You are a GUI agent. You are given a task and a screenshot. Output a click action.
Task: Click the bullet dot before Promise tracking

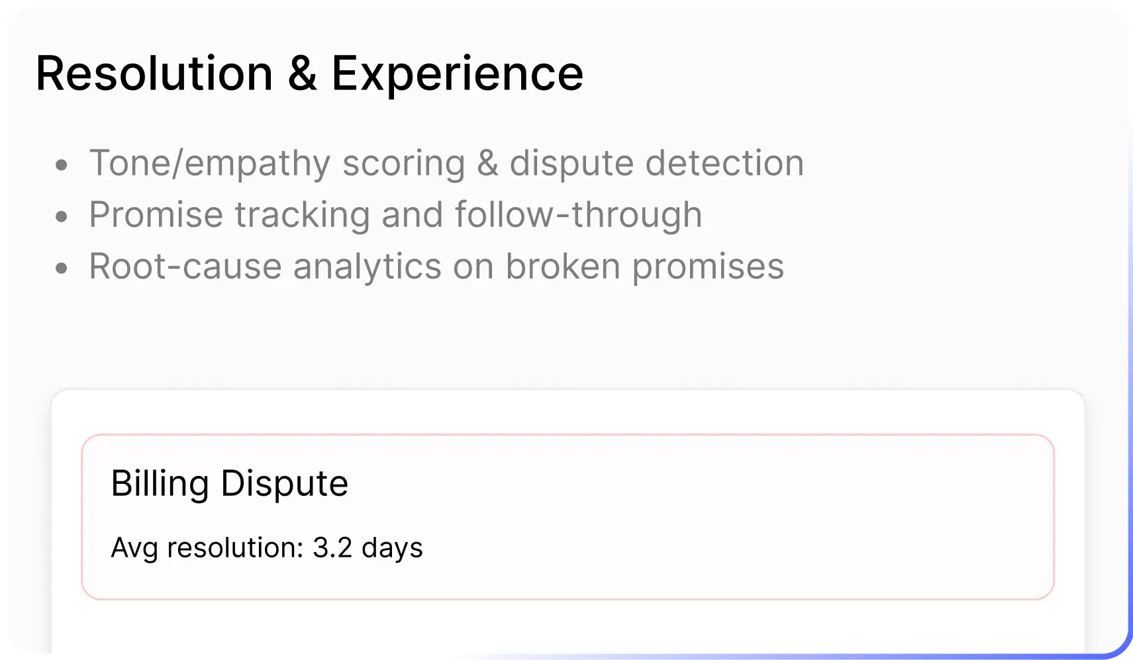62,216
